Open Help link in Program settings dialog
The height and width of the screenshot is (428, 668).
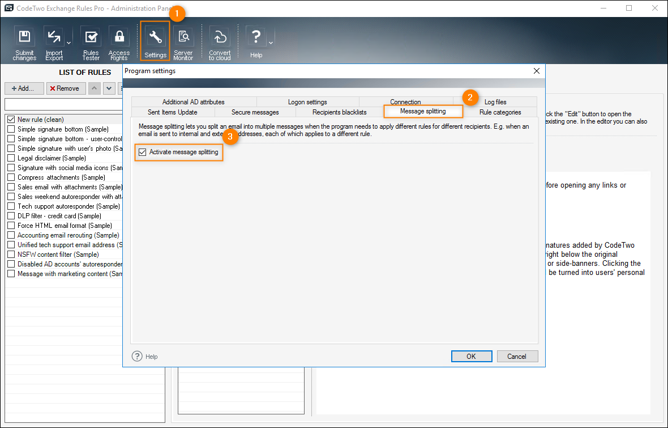tap(145, 357)
